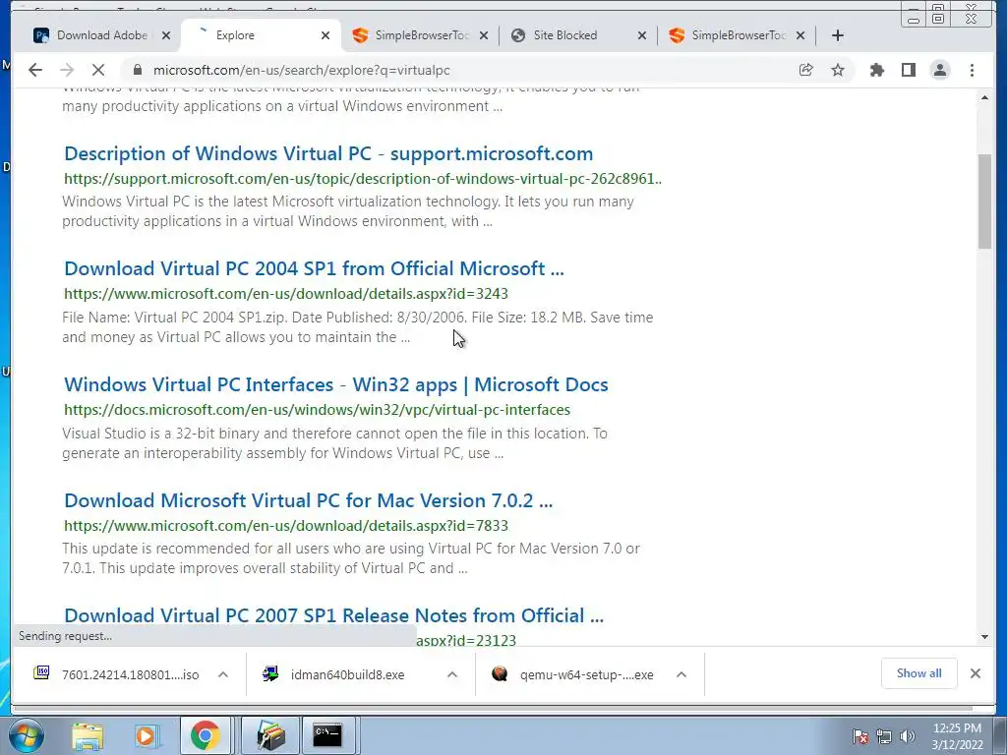Switch to the Download Adobe tab
The width and height of the screenshot is (1007, 755).
(102, 35)
